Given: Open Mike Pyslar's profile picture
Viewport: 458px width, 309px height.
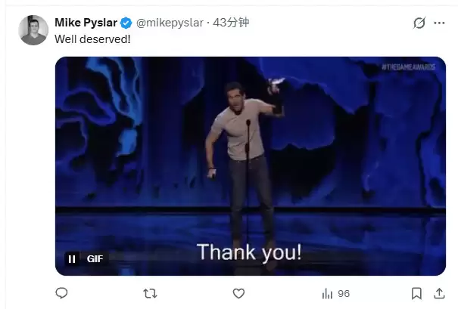Looking at the screenshot, I should coord(33,31).
